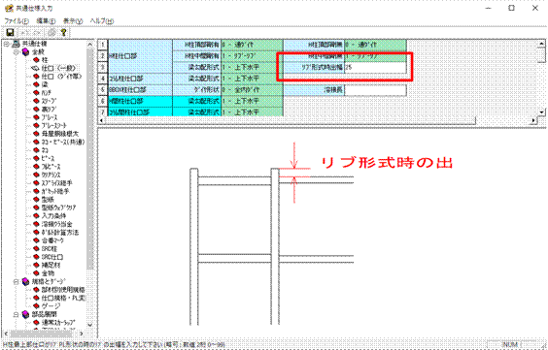Image resolution: width=548 pixels, height=350 pixels.
Task: Click the grid's vertical scrollbar down arrow
Action: click(x=541, y=112)
